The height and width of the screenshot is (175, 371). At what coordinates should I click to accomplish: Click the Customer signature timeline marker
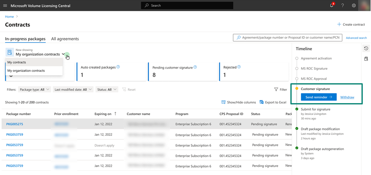pos(297,89)
